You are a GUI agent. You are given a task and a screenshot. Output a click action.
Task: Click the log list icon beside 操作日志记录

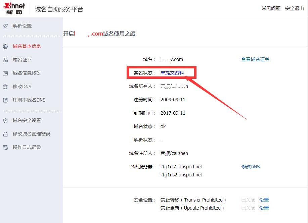pyautogui.click(x=5, y=148)
